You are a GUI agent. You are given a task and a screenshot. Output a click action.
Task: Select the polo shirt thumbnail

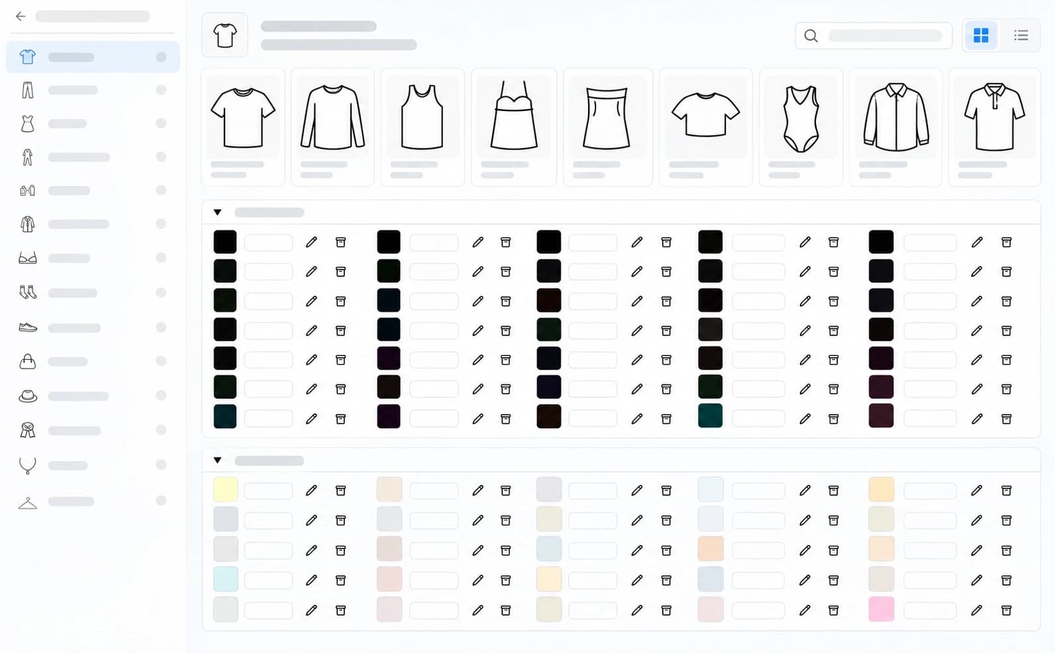[x=994, y=127]
